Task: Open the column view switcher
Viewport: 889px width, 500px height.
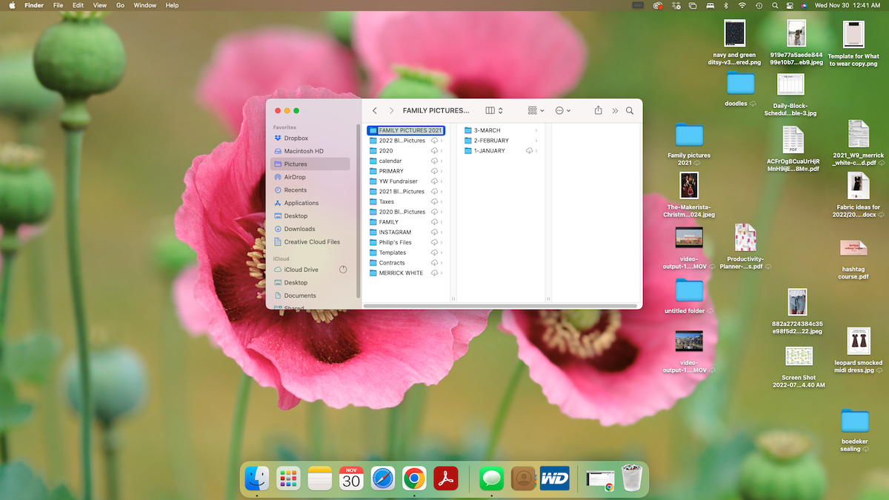Action: [494, 110]
